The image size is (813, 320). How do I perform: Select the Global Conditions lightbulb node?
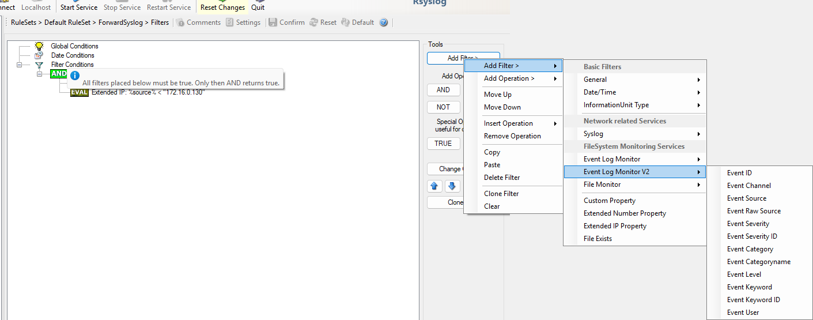67,46
